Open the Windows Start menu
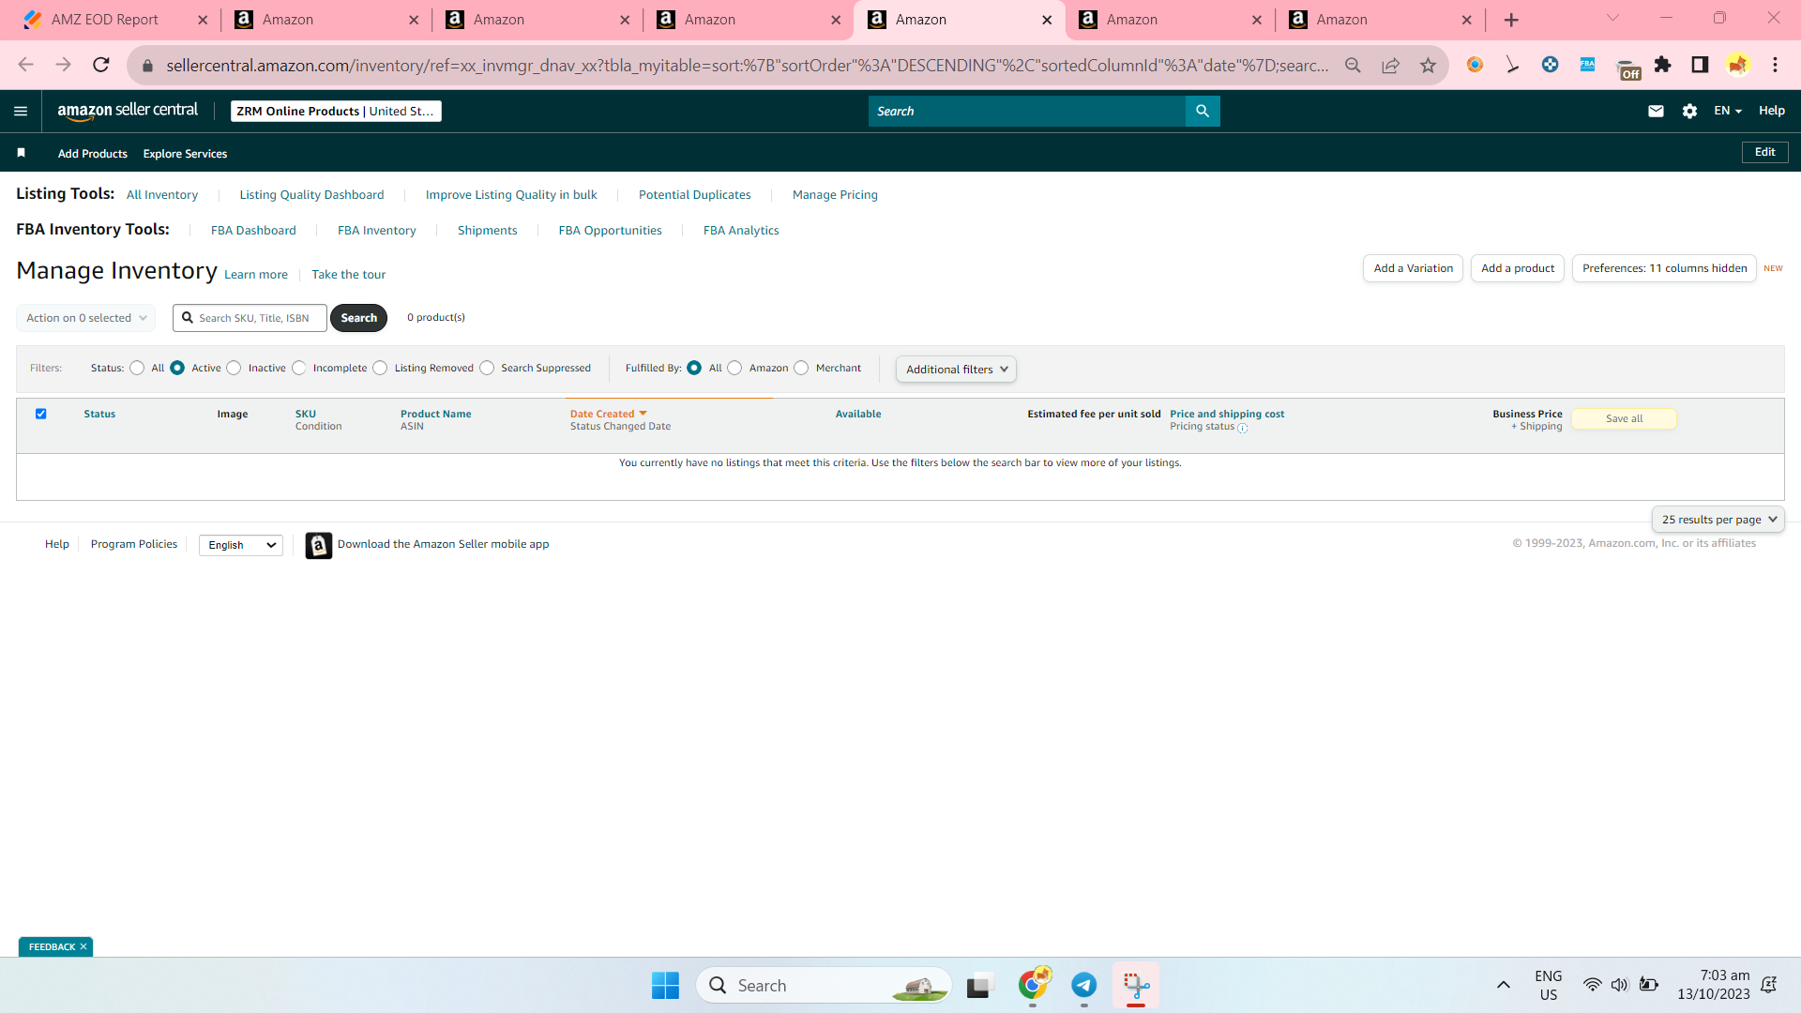Viewport: 1801px width, 1013px height. pos(665,985)
